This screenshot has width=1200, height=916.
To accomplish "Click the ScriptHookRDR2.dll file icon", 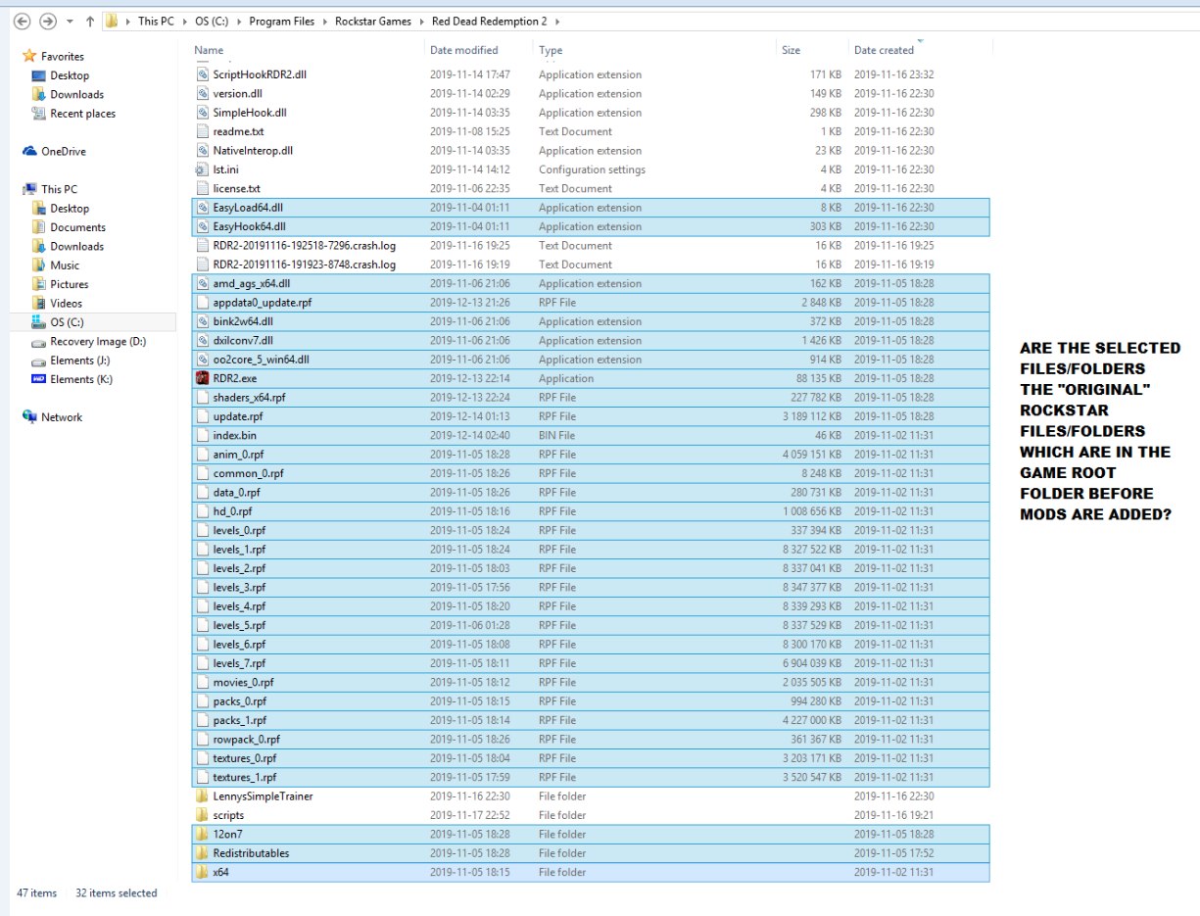I will [x=202, y=74].
